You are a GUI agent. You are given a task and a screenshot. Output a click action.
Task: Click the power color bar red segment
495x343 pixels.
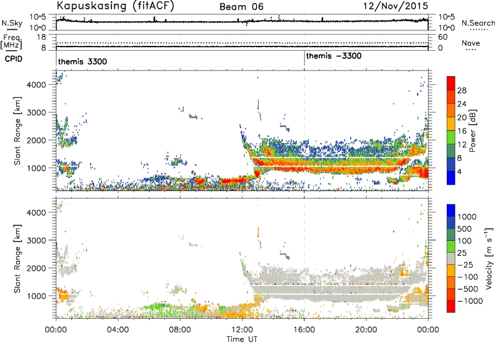tap(451, 83)
